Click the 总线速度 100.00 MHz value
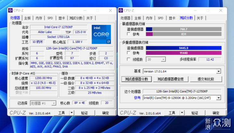Viewport: 234px width, 133px height. pyautogui.click(x=44, y=88)
